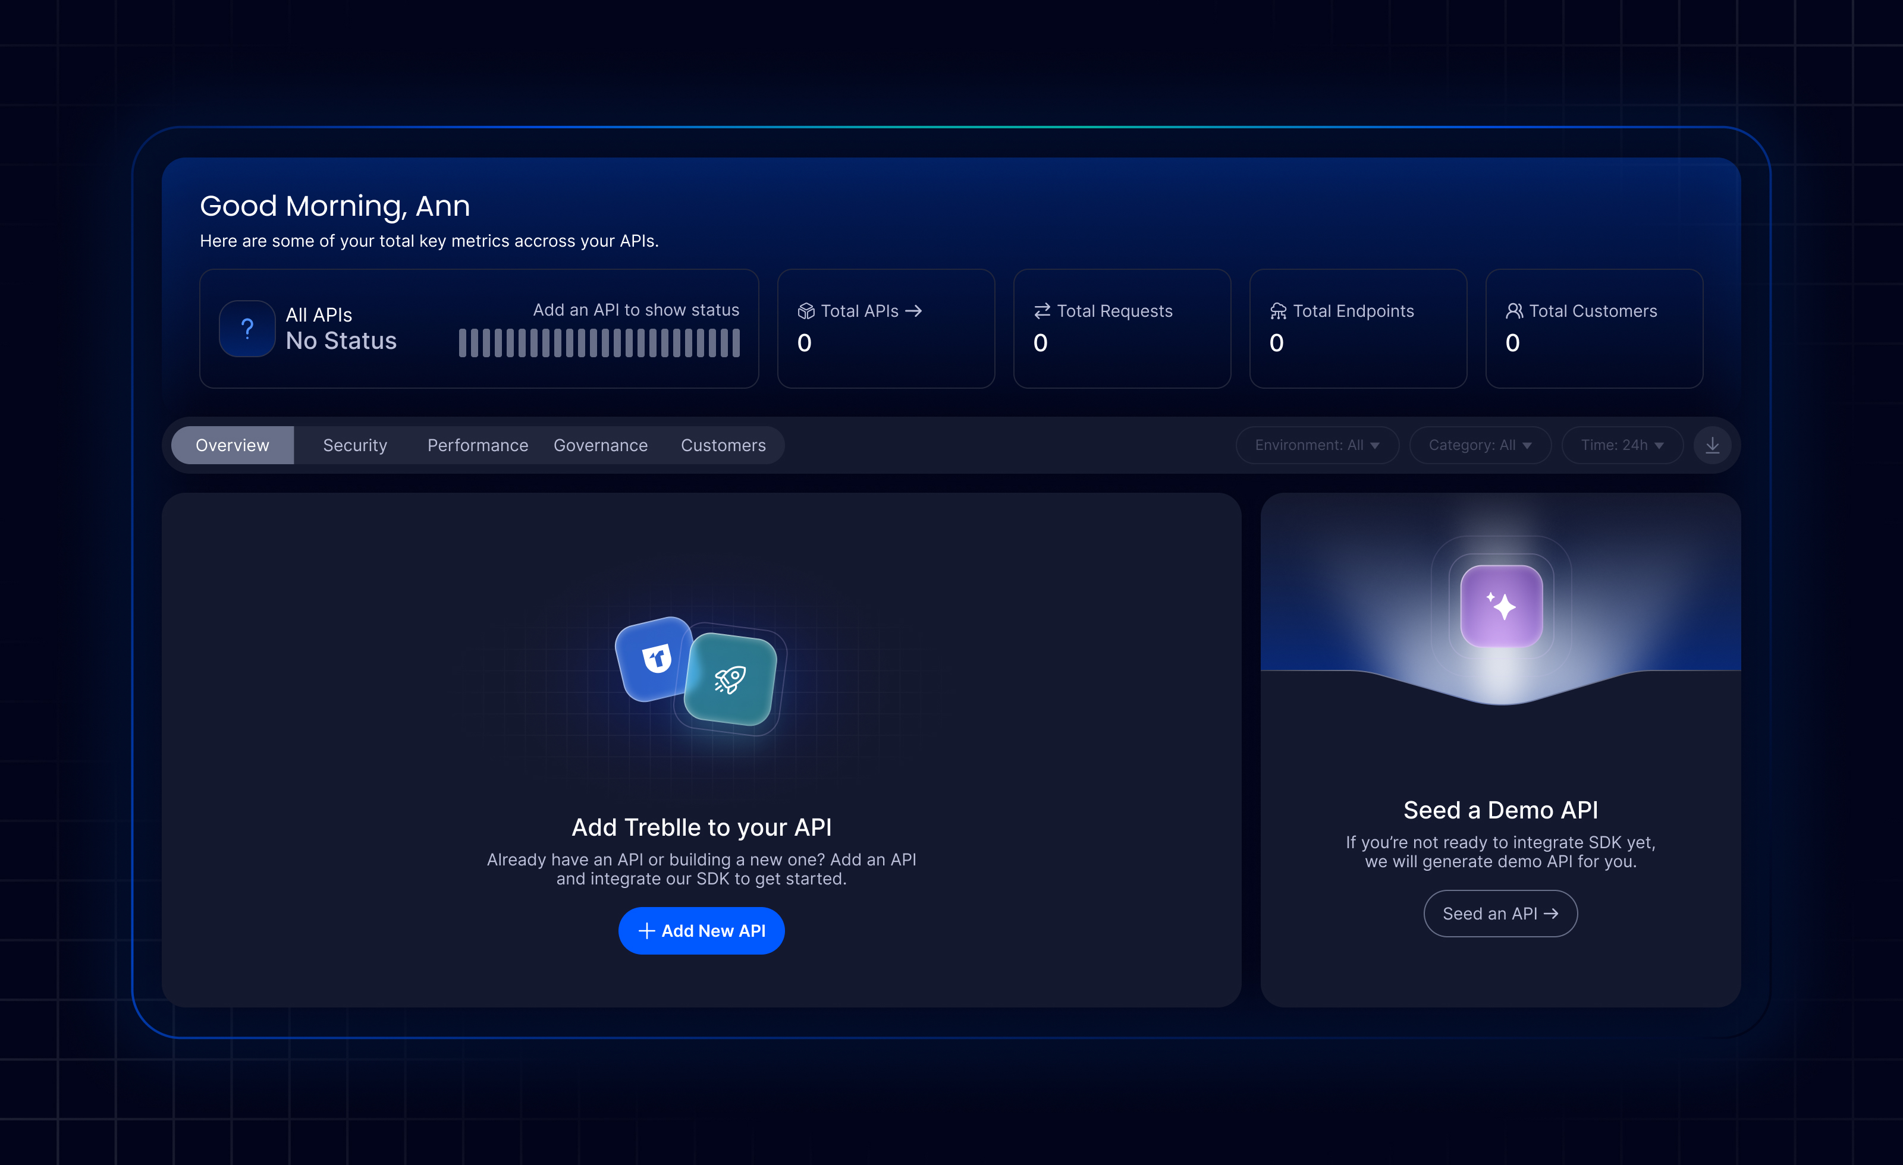Open the Performance tab

478,445
